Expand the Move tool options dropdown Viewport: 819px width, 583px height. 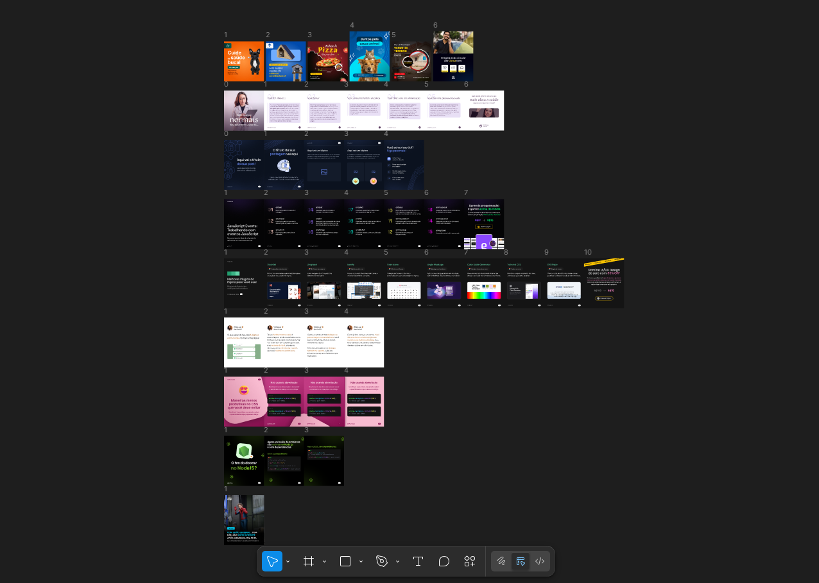288,562
